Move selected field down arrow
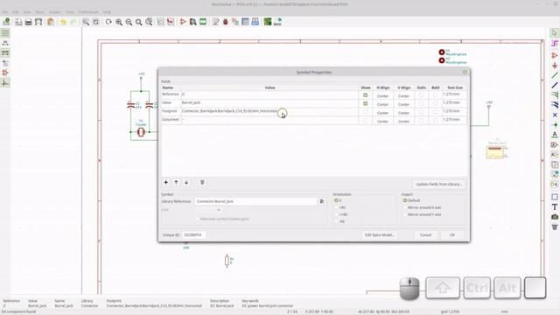 point(186,182)
